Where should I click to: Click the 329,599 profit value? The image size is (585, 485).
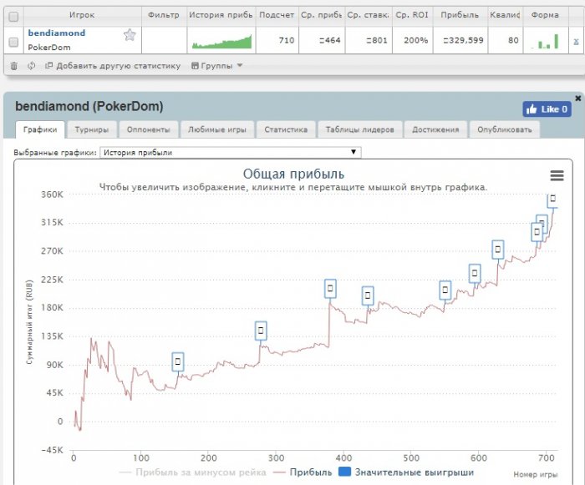pos(463,40)
